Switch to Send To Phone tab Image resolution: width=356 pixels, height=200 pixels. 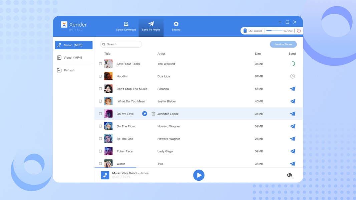(151, 27)
